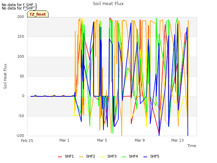Toggle the SHF1 series in the legend
Viewport: 217px width, 163px height.
coord(66,156)
